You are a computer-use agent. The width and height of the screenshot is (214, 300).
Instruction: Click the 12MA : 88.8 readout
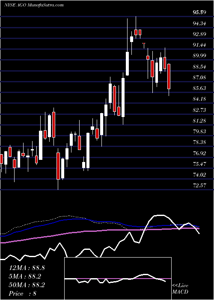click(27, 268)
